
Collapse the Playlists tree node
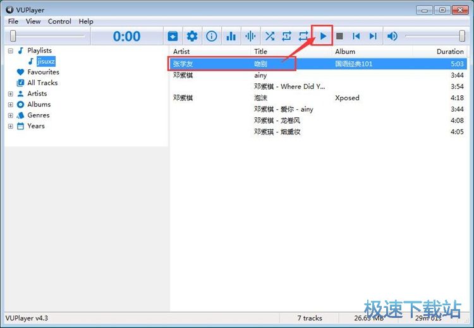tap(11, 50)
